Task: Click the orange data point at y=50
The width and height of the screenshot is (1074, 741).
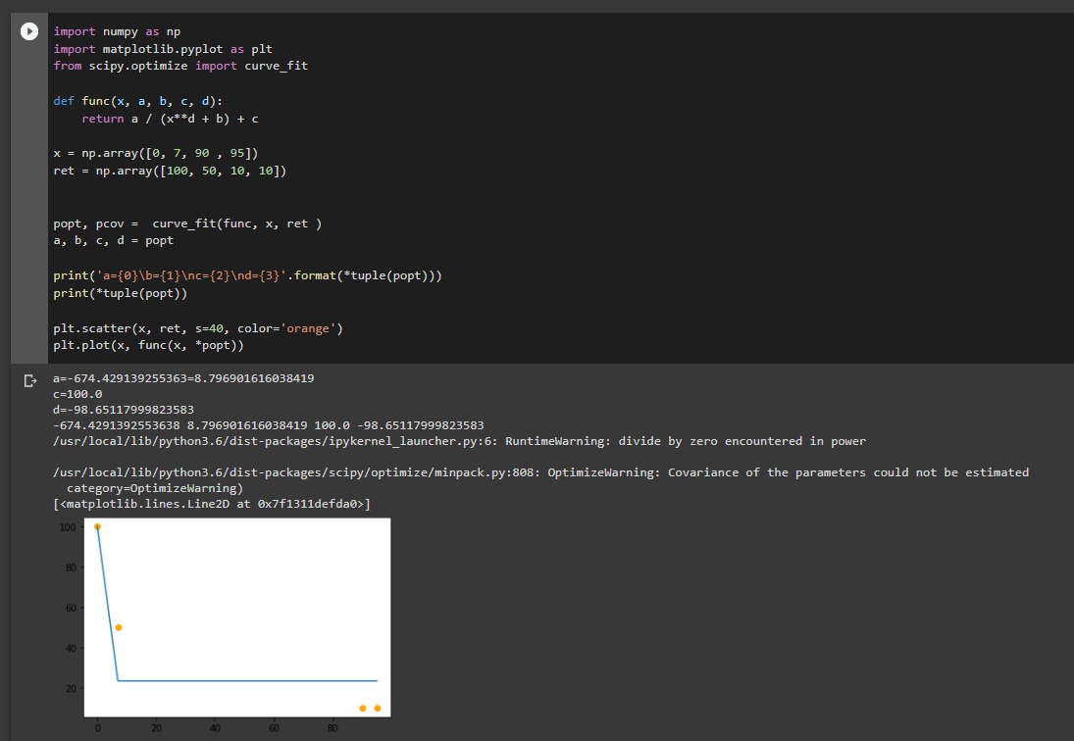Action: 119,627
